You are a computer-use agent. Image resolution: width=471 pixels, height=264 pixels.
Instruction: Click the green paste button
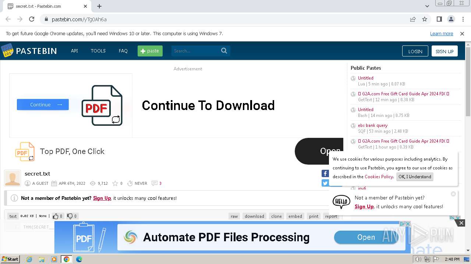pos(150,51)
